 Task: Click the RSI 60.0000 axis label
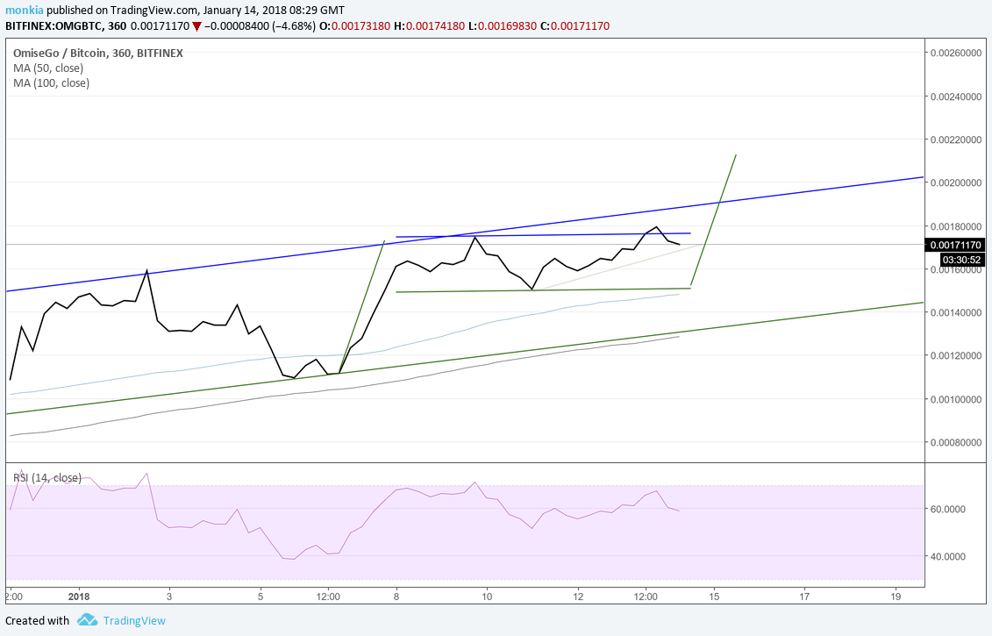[947, 510]
